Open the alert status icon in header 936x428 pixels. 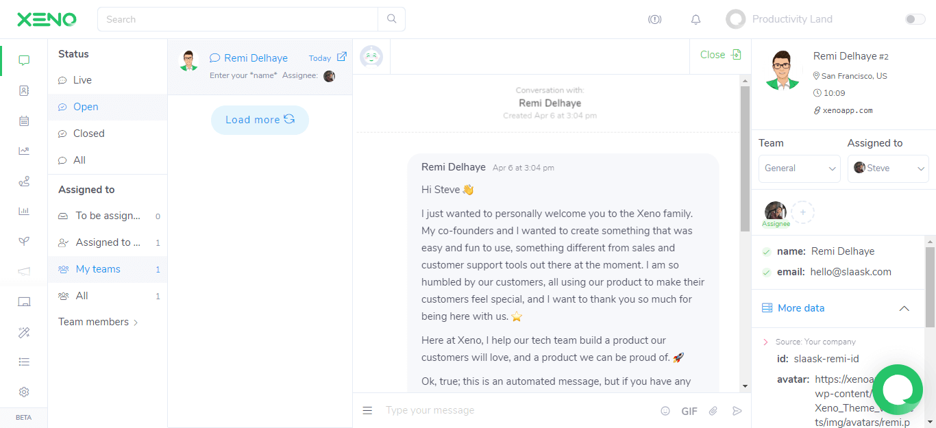[x=654, y=20]
